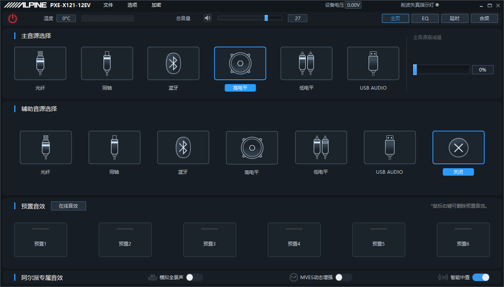Image resolution: width=504 pixels, height=287 pixels.
Task: Turn on MVES动态增强 switch
Action: click(343, 277)
